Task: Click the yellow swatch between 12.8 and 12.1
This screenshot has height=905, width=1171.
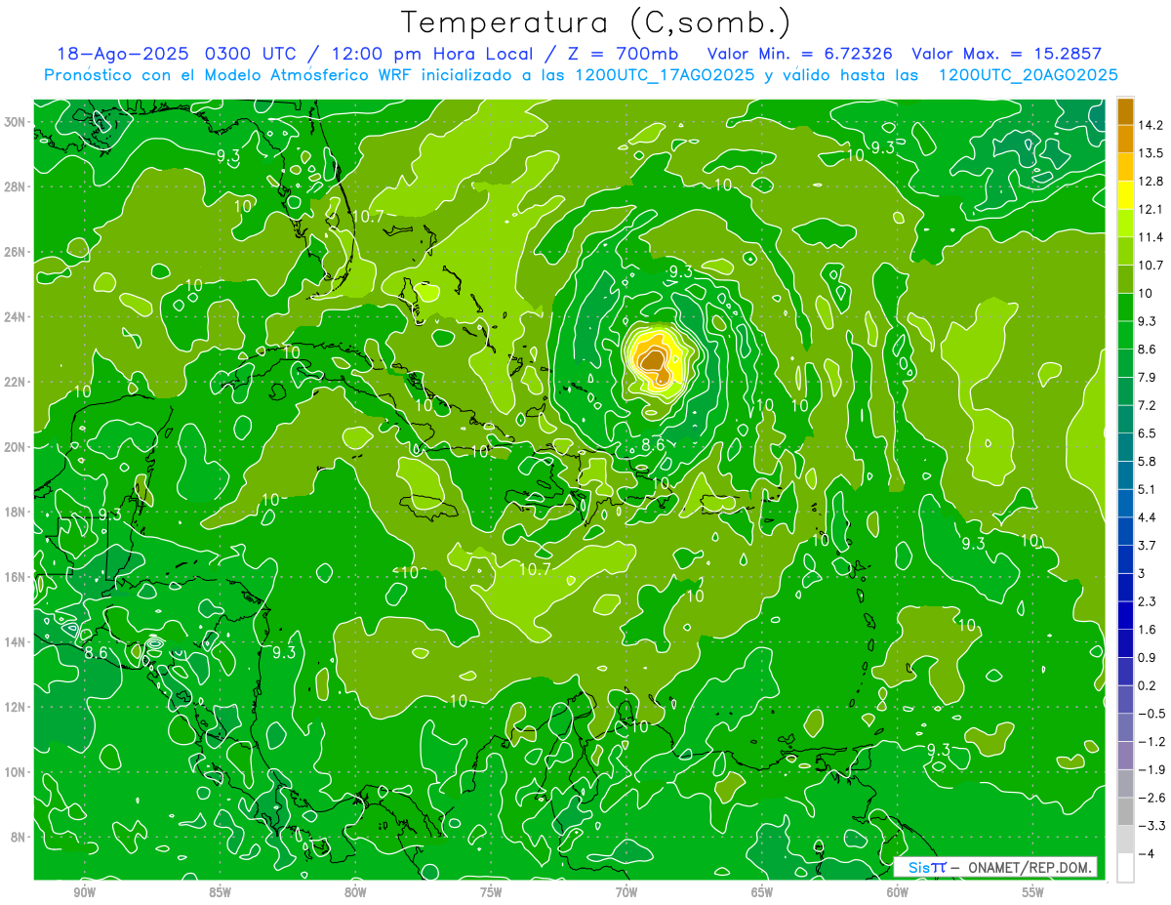Action: [x=1125, y=194]
